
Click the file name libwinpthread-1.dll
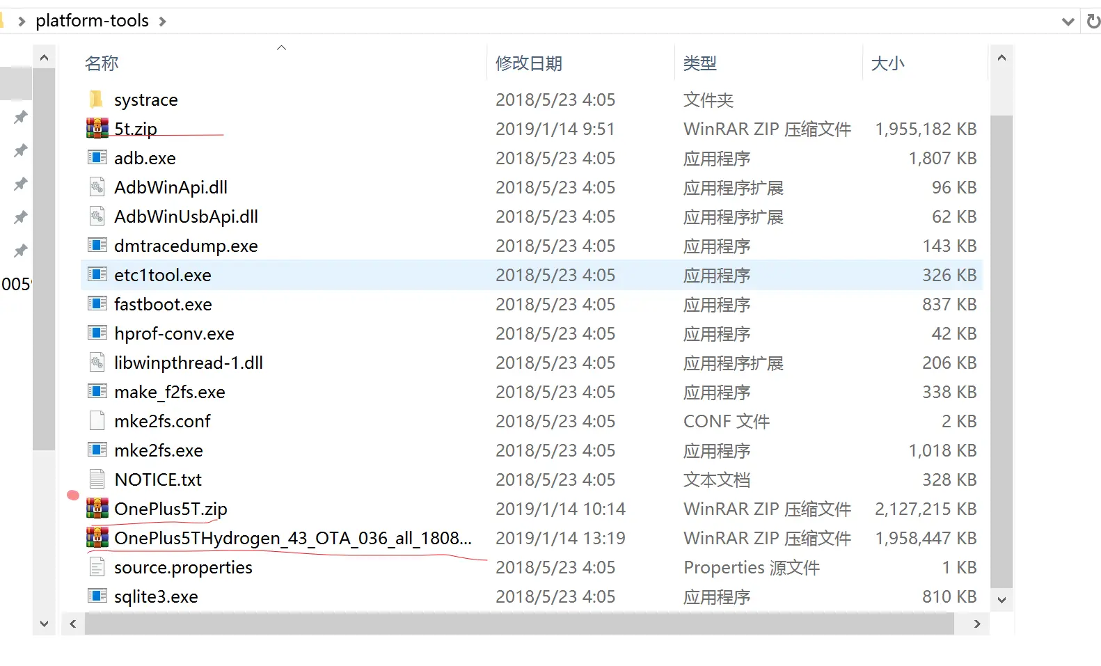click(189, 363)
